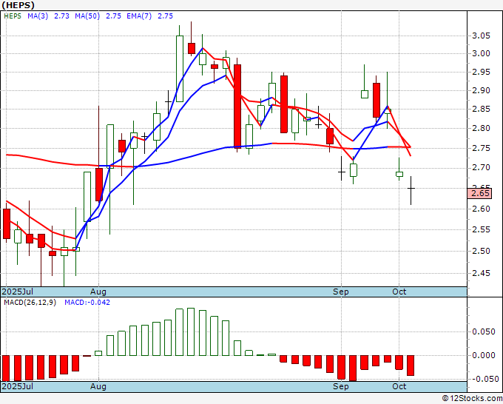Viewport: 503px width, 404px height.
Task: Click Sep on the price chart time axis
Action: [x=341, y=292]
